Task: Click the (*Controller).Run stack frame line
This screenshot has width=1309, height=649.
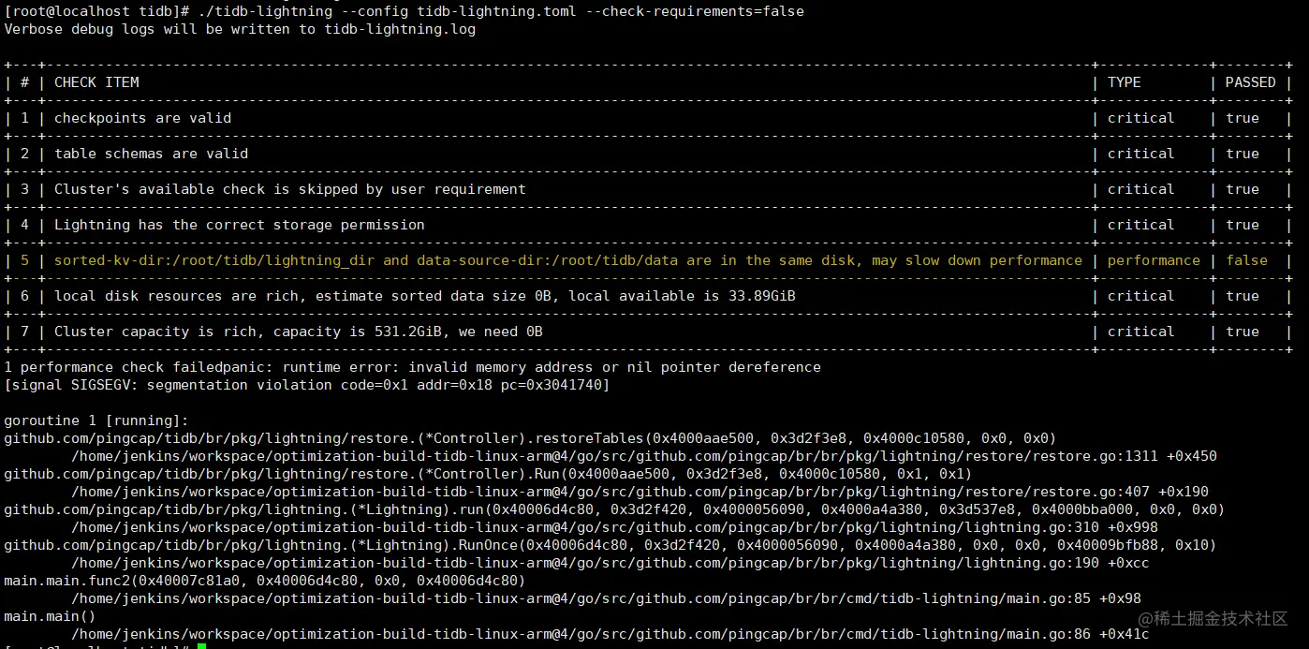Action: point(488,474)
